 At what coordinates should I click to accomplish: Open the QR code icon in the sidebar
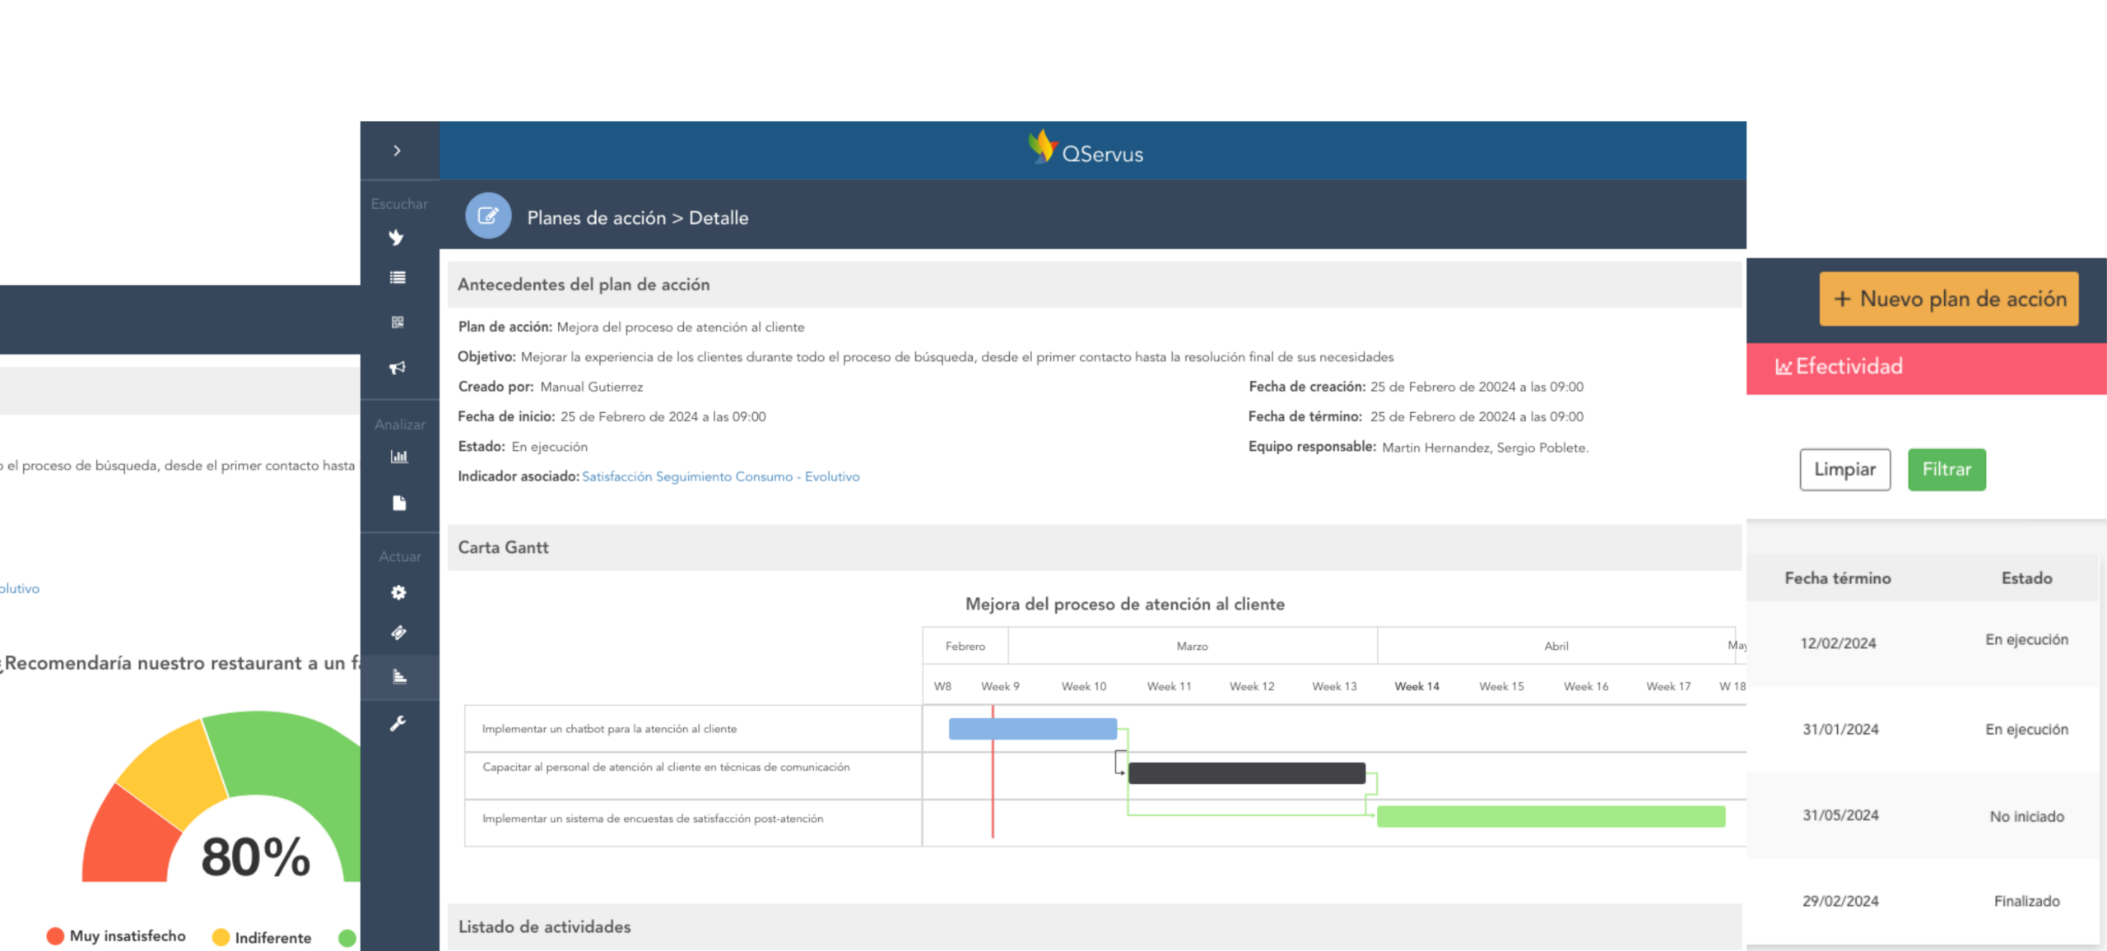pyautogui.click(x=398, y=322)
